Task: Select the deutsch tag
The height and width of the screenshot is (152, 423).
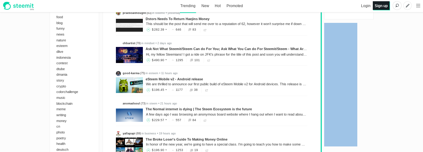Action: (x=62, y=150)
